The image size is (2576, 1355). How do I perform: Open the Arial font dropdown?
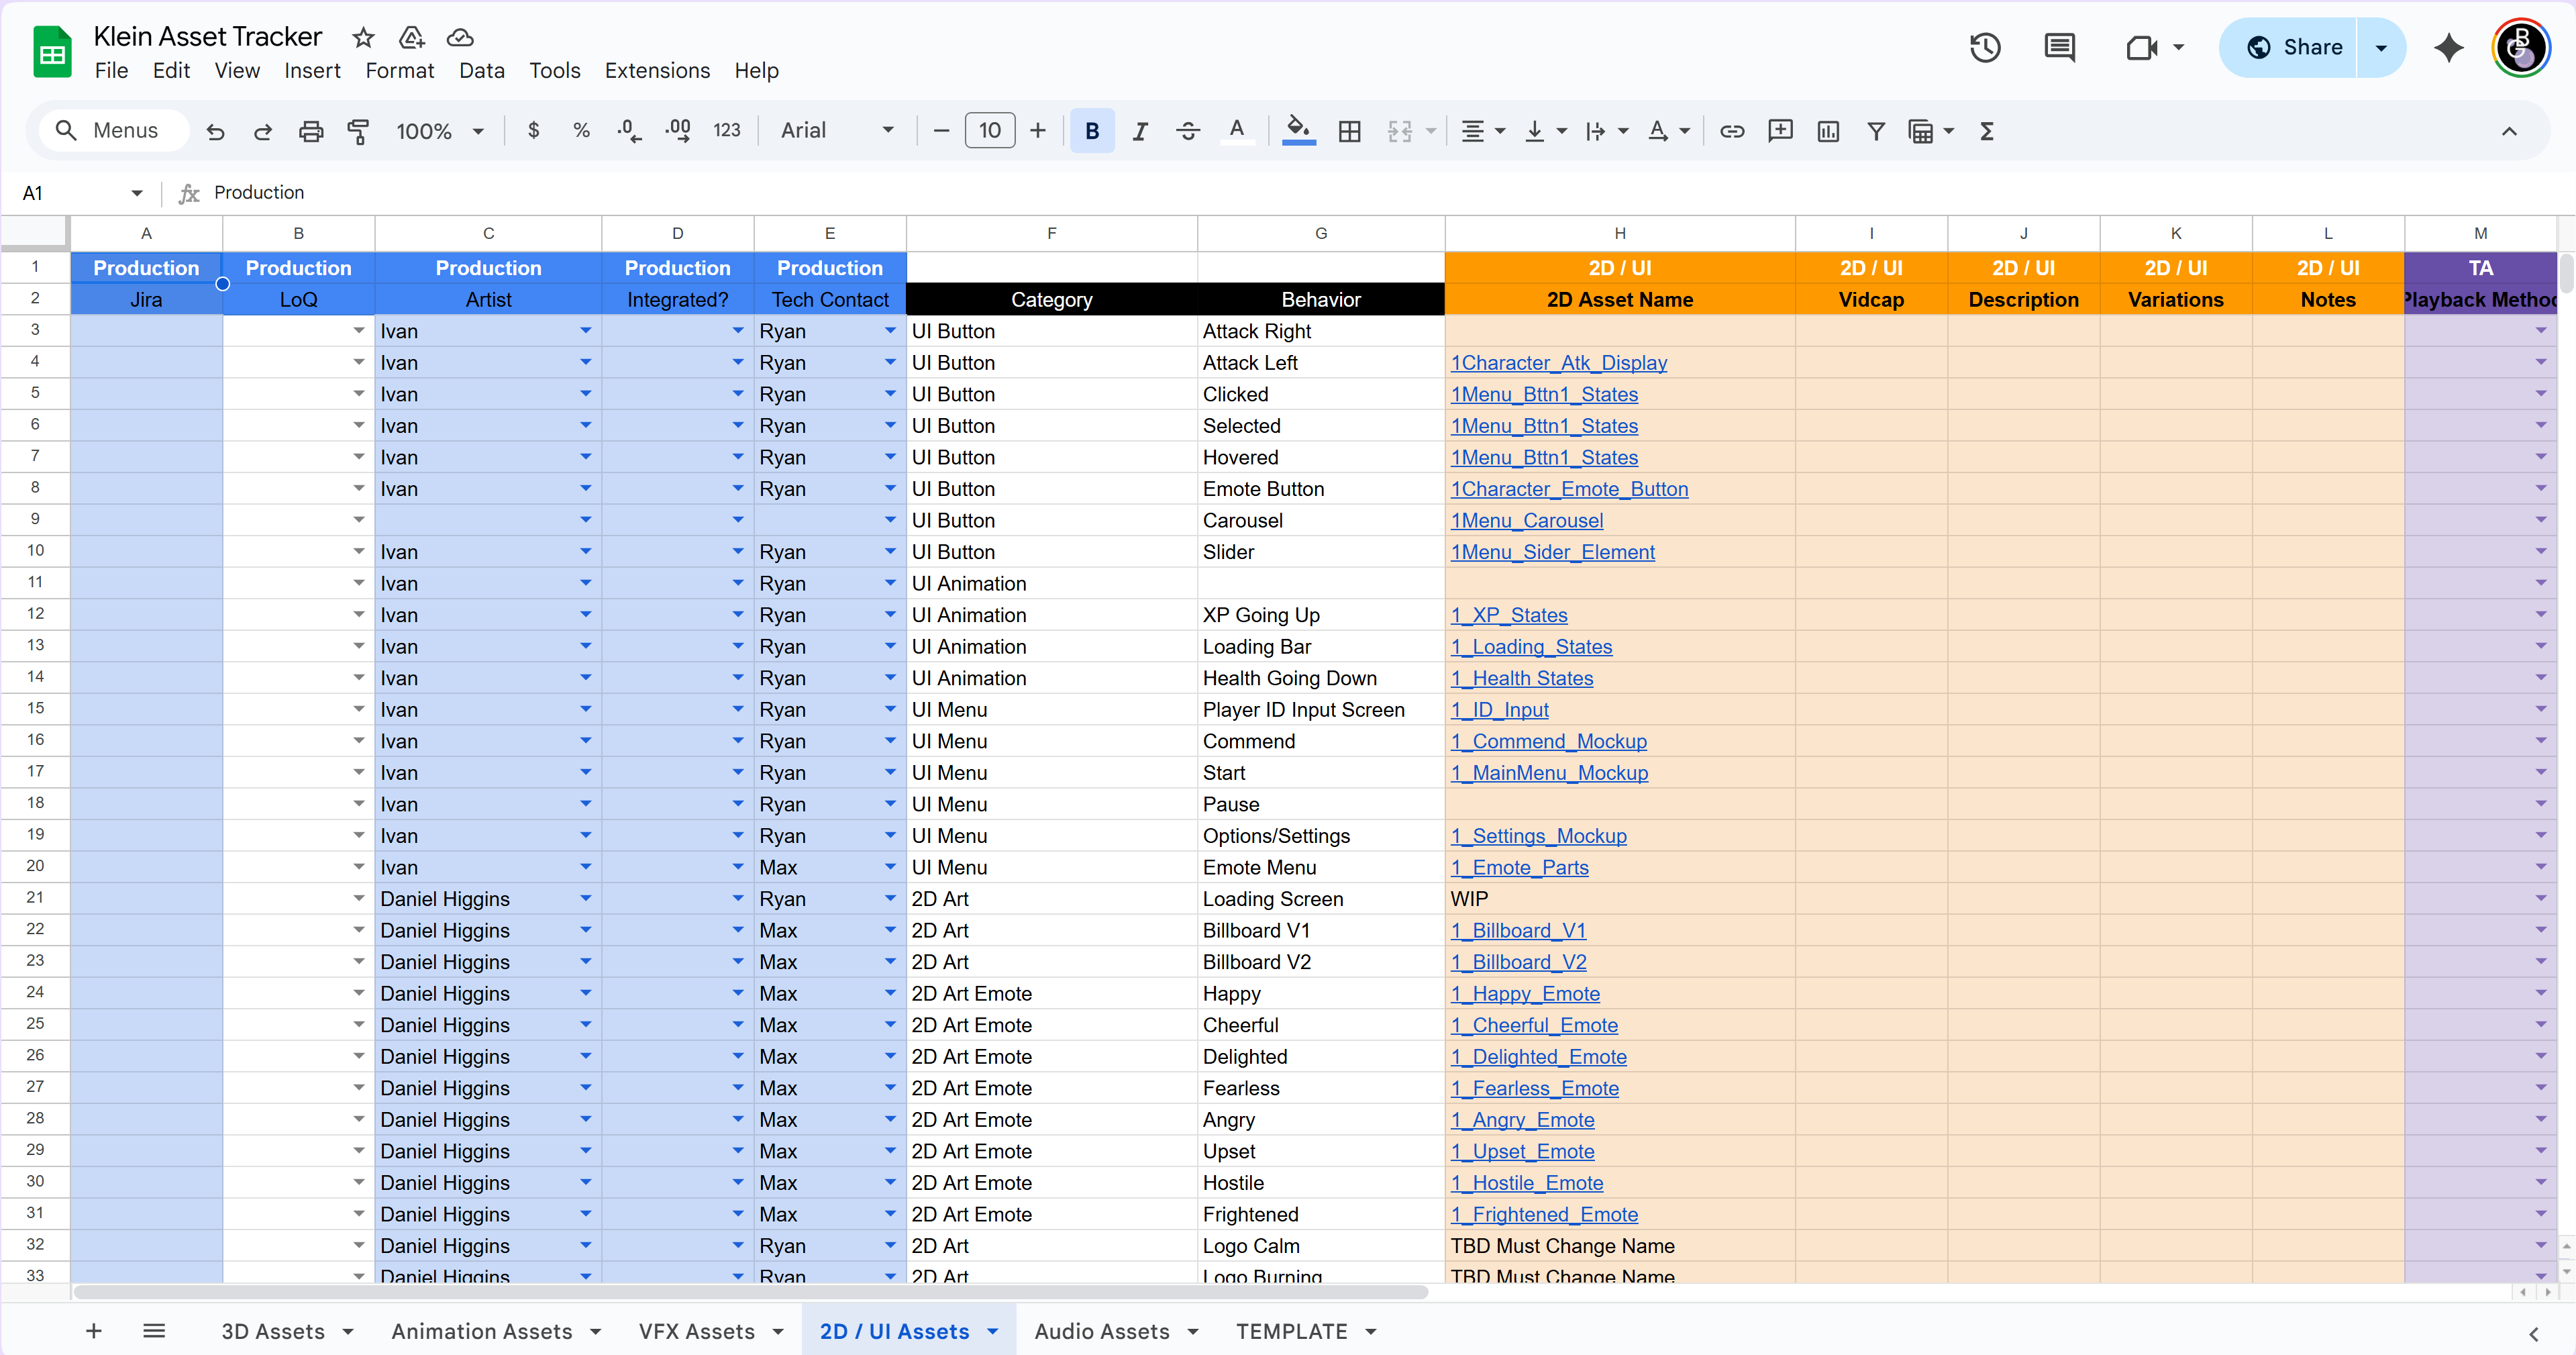(x=836, y=131)
